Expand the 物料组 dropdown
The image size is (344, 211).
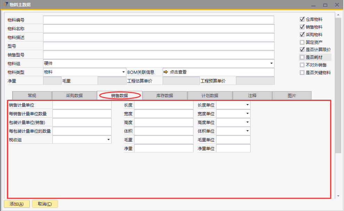(271, 63)
